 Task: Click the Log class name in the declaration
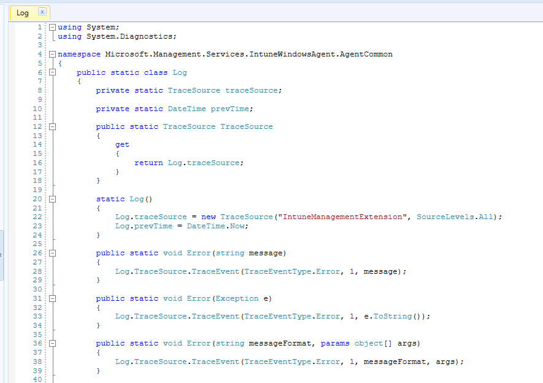coord(179,72)
